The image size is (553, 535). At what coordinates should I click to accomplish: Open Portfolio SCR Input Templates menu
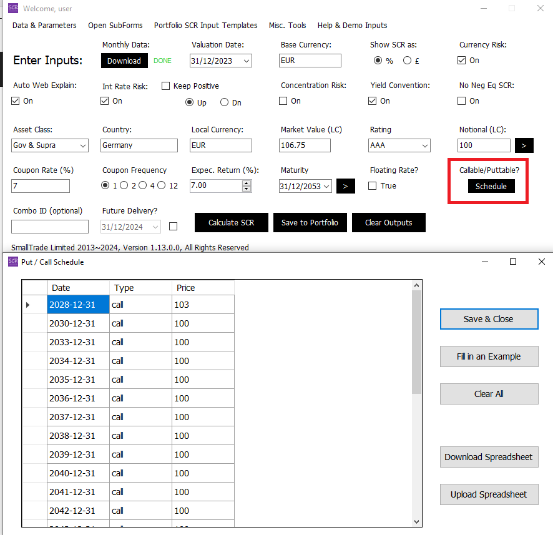[x=205, y=26]
